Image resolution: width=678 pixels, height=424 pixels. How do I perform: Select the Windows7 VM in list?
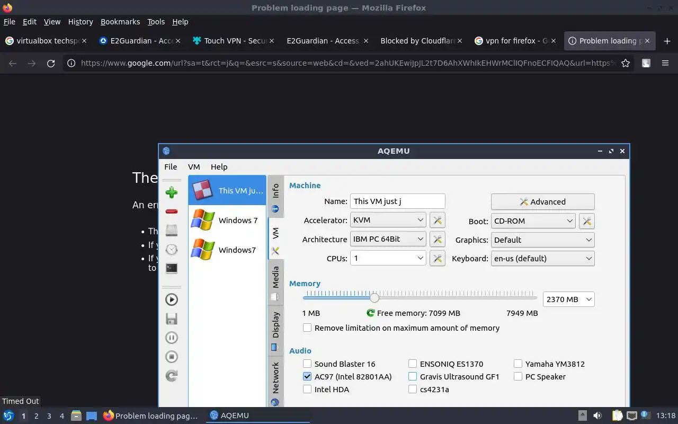tap(227, 250)
